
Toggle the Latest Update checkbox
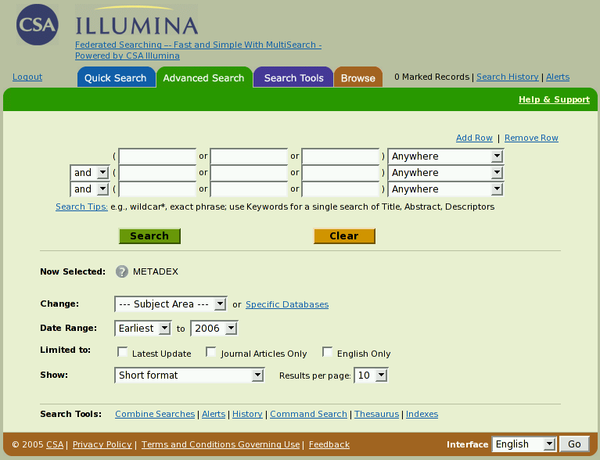pyautogui.click(x=123, y=352)
